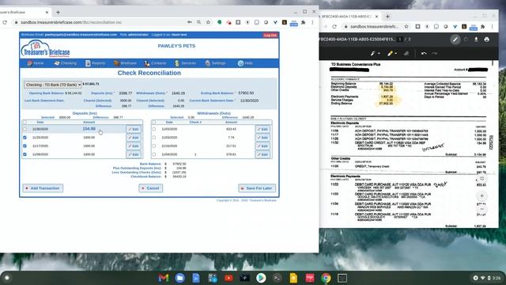
Task: Check the 833.43 withdrawal checkbox
Action: (x=154, y=129)
